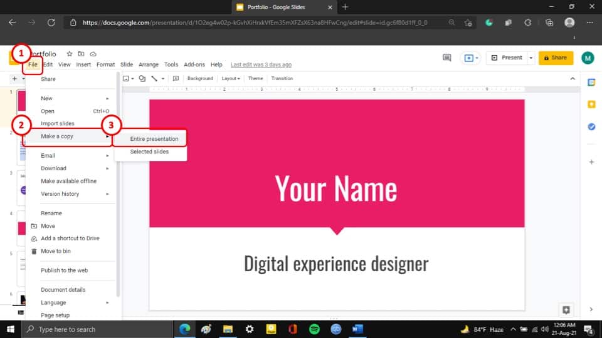Image resolution: width=602 pixels, height=338 pixels.
Task: Click the move to folder icon beside title
Action: click(81, 54)
